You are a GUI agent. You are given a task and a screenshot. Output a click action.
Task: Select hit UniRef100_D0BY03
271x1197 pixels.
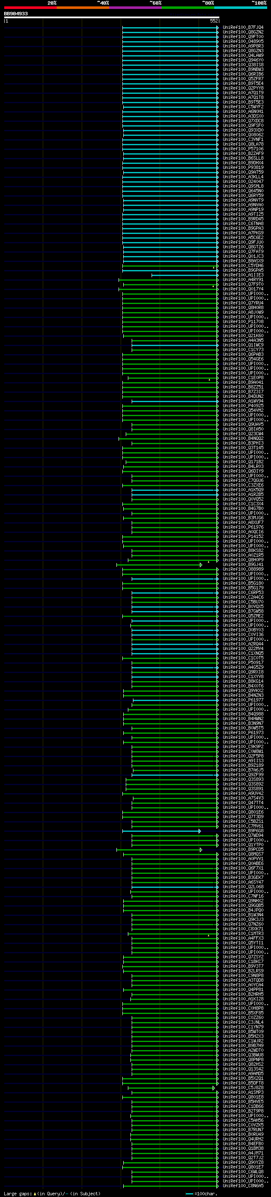tap(243, 630)
